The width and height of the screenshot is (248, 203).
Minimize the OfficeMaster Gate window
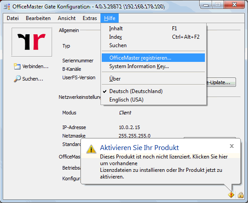coord(206,5)
